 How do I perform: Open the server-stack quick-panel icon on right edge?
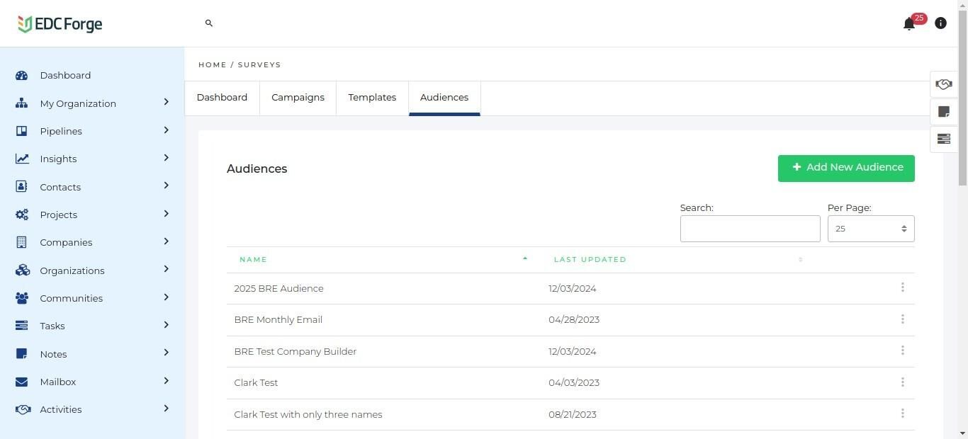tap(943, 139)
